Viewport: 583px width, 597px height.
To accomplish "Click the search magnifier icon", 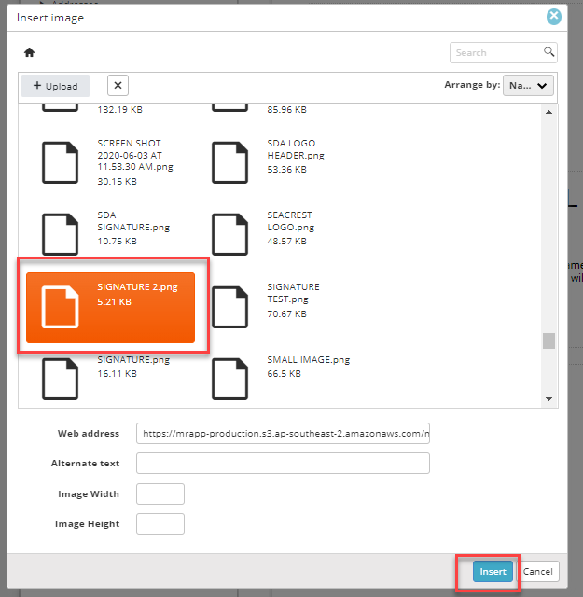I will pos(548,51).
